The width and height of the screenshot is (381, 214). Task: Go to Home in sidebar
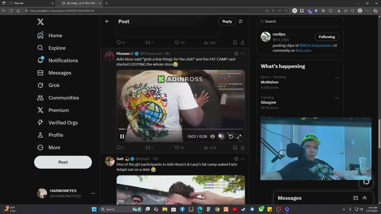[x=50, y=35]
